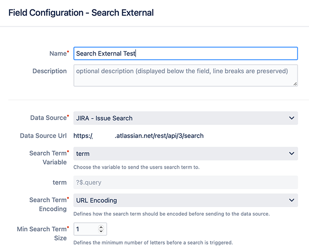Decrease Min Search Term Size with down arrow
The height and width of the screenshot is (247, 309).
100,231
